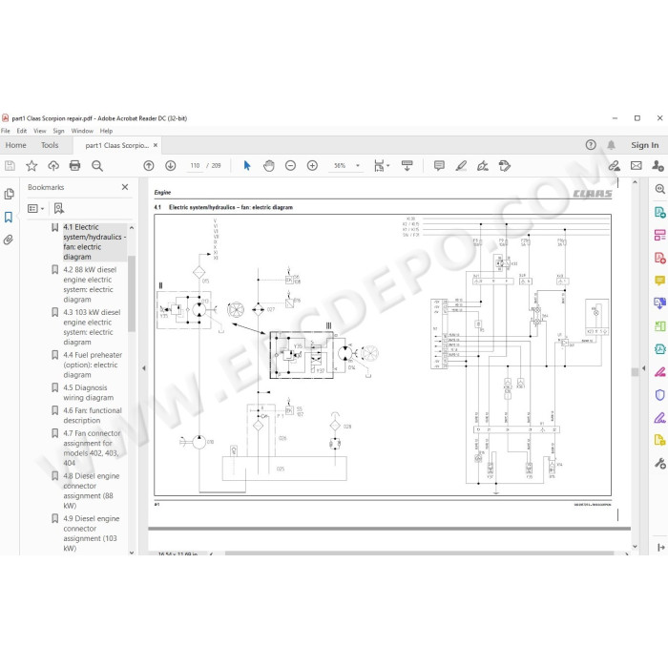Open the find text magnifier

(x=97, y=166)
